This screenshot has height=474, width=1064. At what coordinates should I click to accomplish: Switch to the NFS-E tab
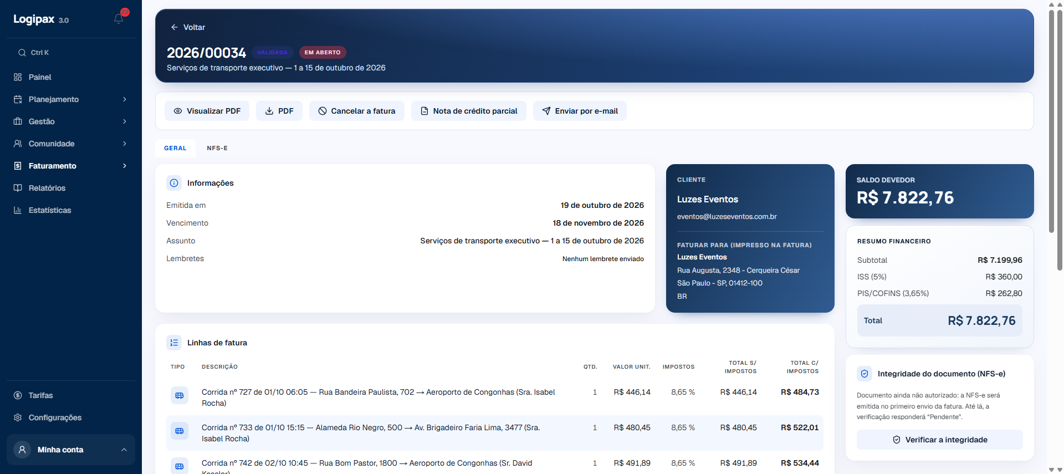[217, 148]
